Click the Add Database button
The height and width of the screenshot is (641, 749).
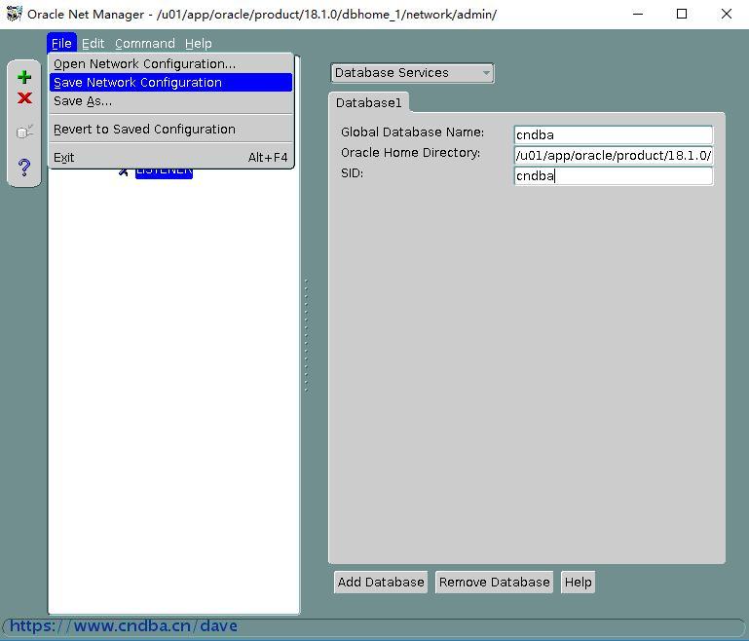pyautogui.click(x=381, y=582)
